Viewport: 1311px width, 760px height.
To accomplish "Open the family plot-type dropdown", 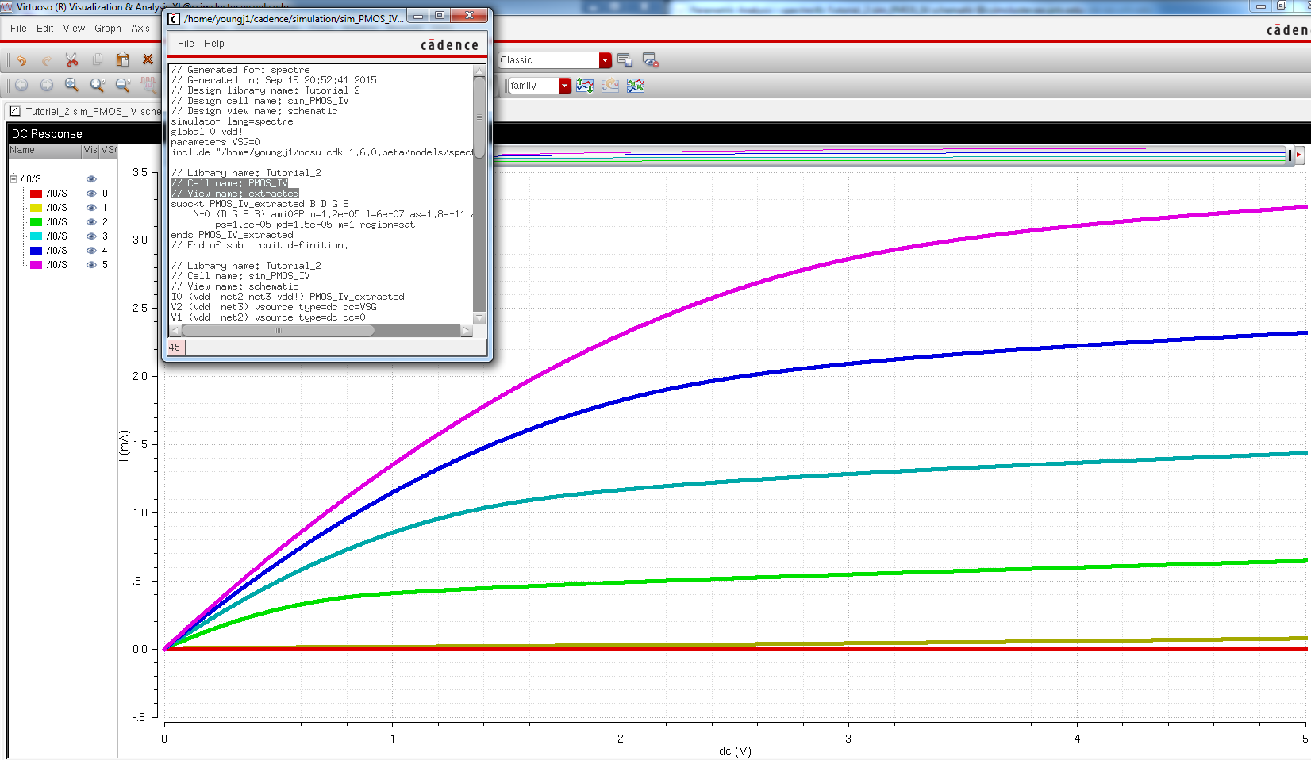I will [564, 85].
